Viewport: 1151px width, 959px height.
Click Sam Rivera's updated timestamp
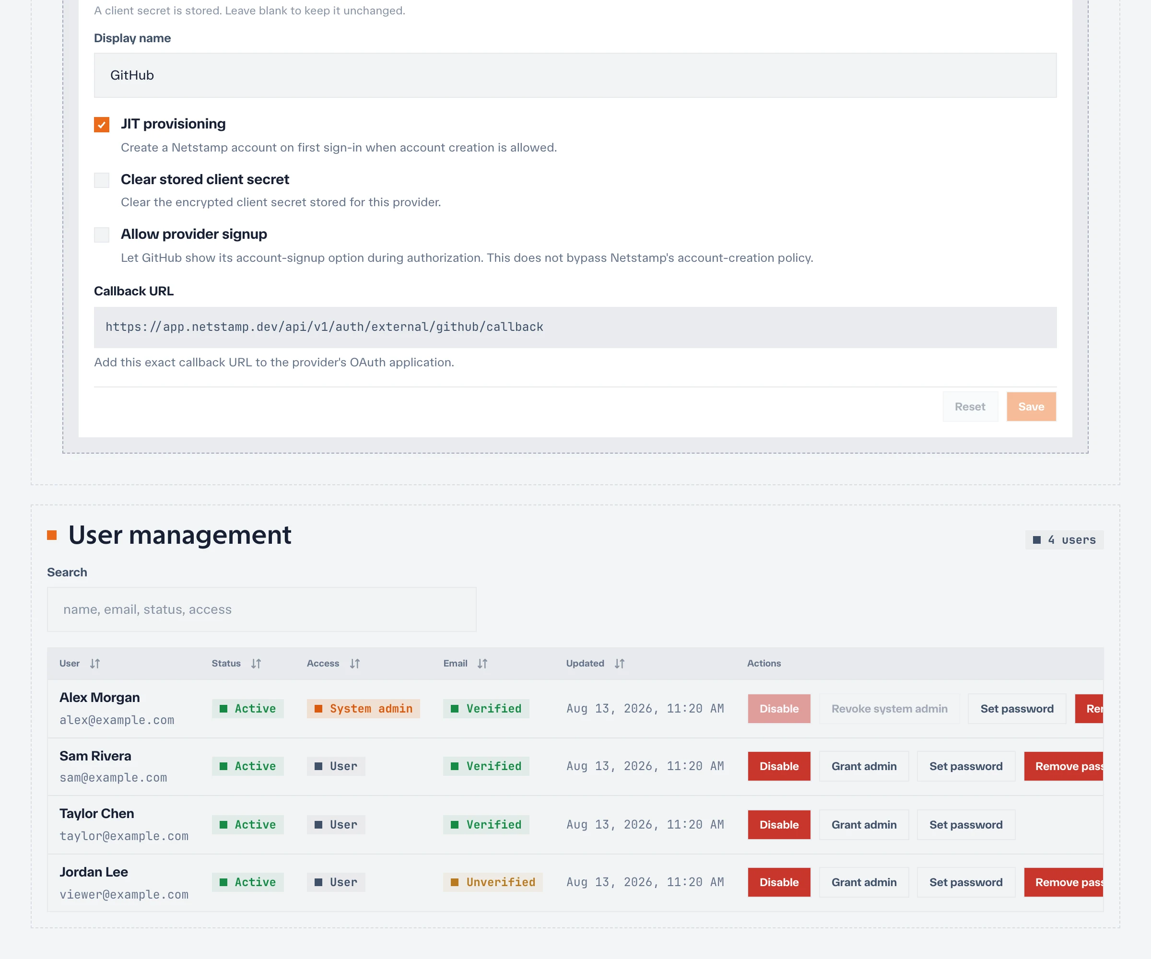click(645, 766)
